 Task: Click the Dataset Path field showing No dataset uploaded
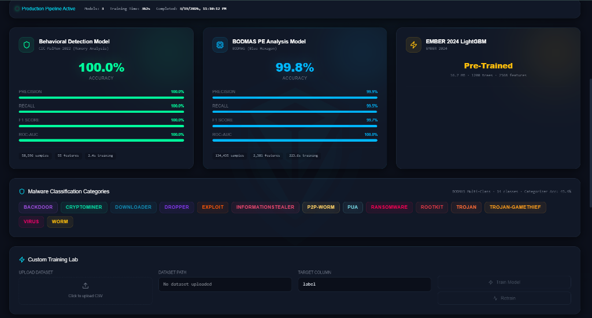(225, 284)
